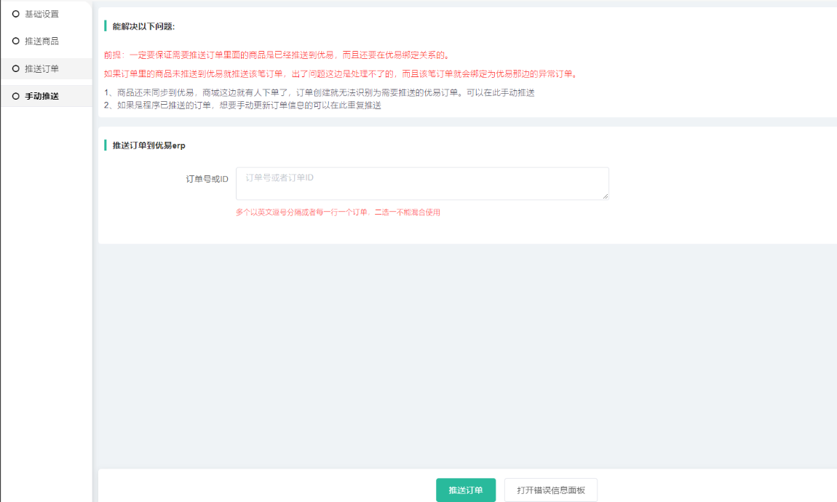The width and height of the screenshot is (837, 502).
Task: Click numbered note 1 about 商品还未同步
Action: [320, 93]
